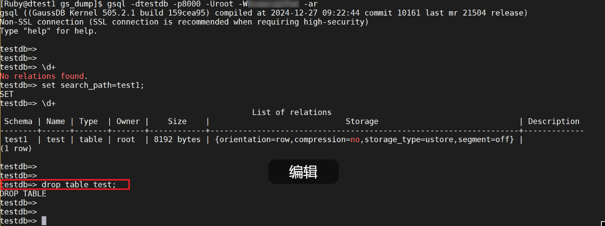Click the 'set search_path=test1;' command
Screen dimensions: 605x226
(x=93, y=85)
